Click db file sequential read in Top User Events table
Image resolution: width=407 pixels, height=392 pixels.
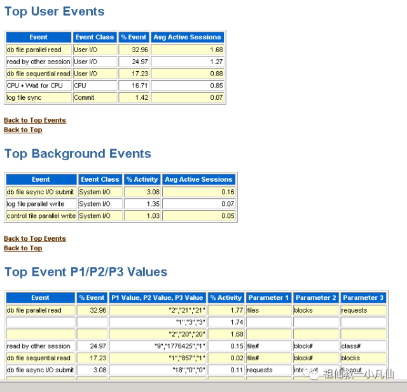click(x=39, y=74)
